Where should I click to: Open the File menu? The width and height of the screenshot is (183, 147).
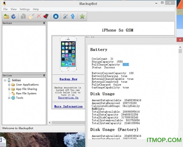(5, 9)
